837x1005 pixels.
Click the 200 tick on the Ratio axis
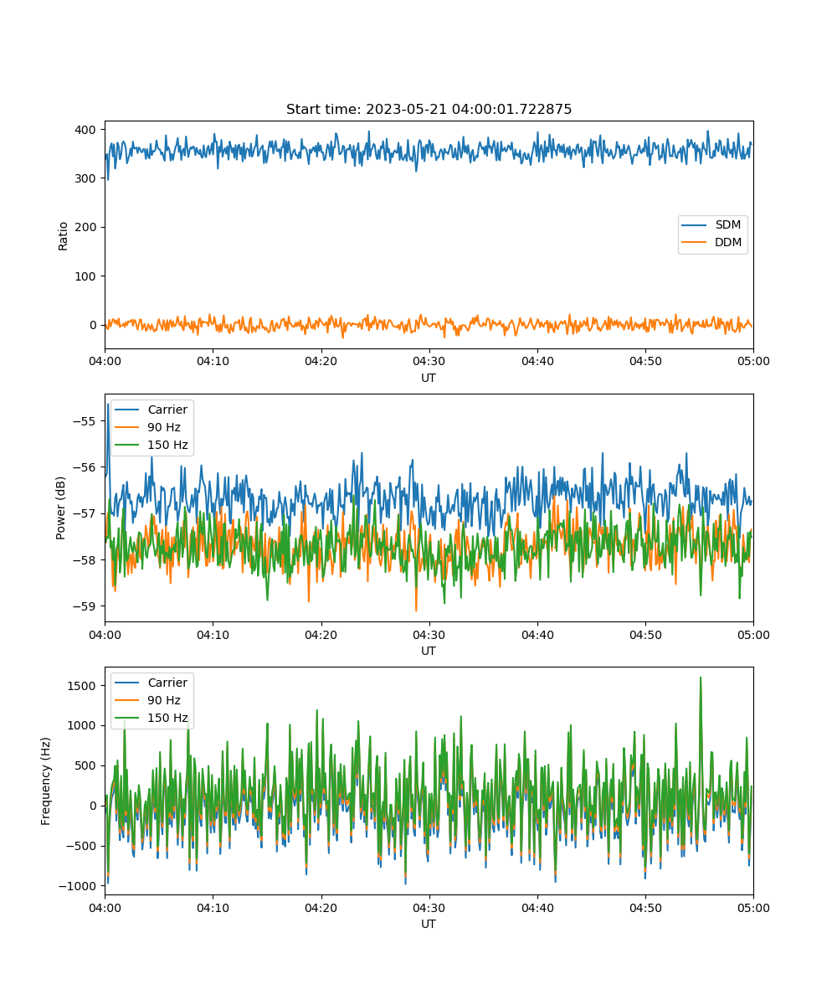(87, 227)
